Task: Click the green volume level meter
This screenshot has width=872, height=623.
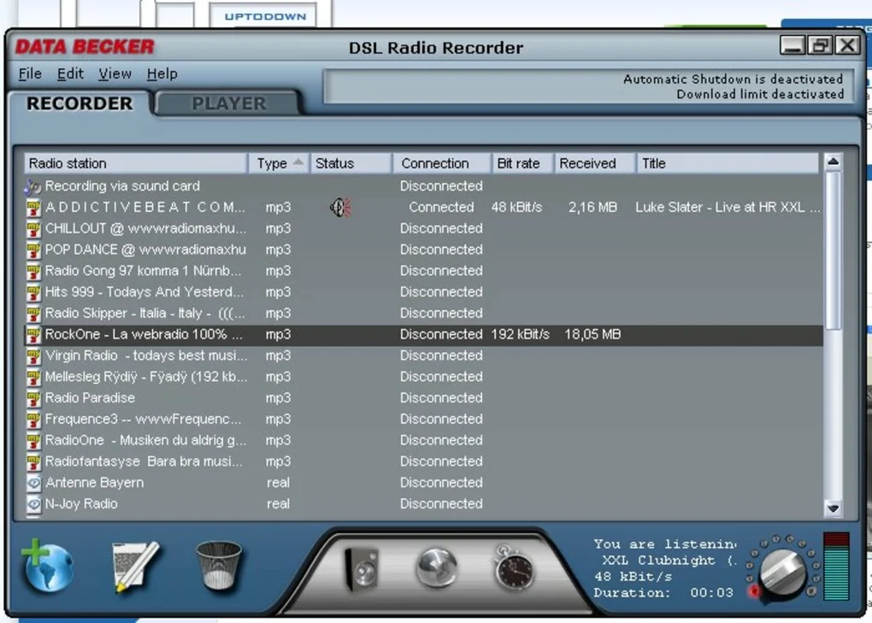Action: (836, 567)
